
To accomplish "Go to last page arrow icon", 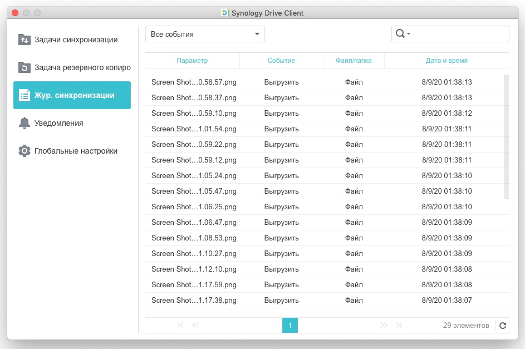I will pos(399,325).
